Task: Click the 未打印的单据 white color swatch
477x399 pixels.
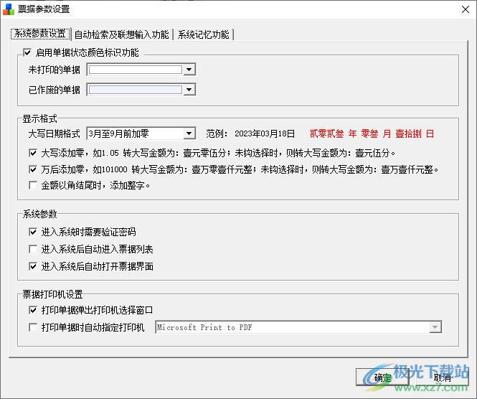Action: click(x=135, y=70)
